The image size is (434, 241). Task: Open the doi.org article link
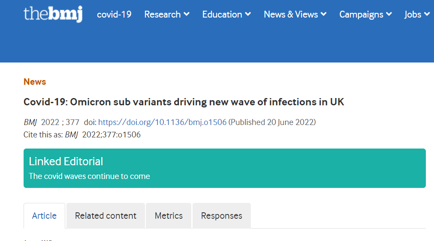pos(162,122)
